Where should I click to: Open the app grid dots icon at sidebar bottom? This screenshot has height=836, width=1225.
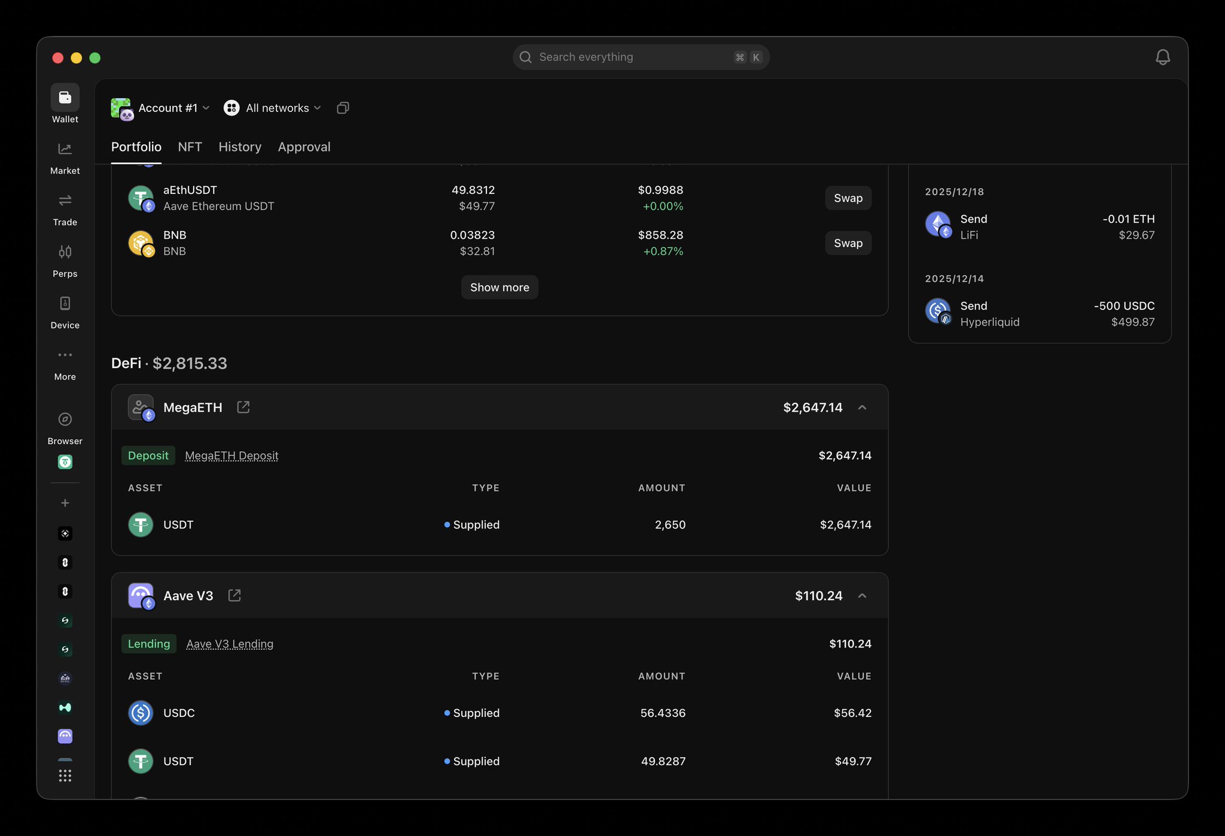[65, 776]
